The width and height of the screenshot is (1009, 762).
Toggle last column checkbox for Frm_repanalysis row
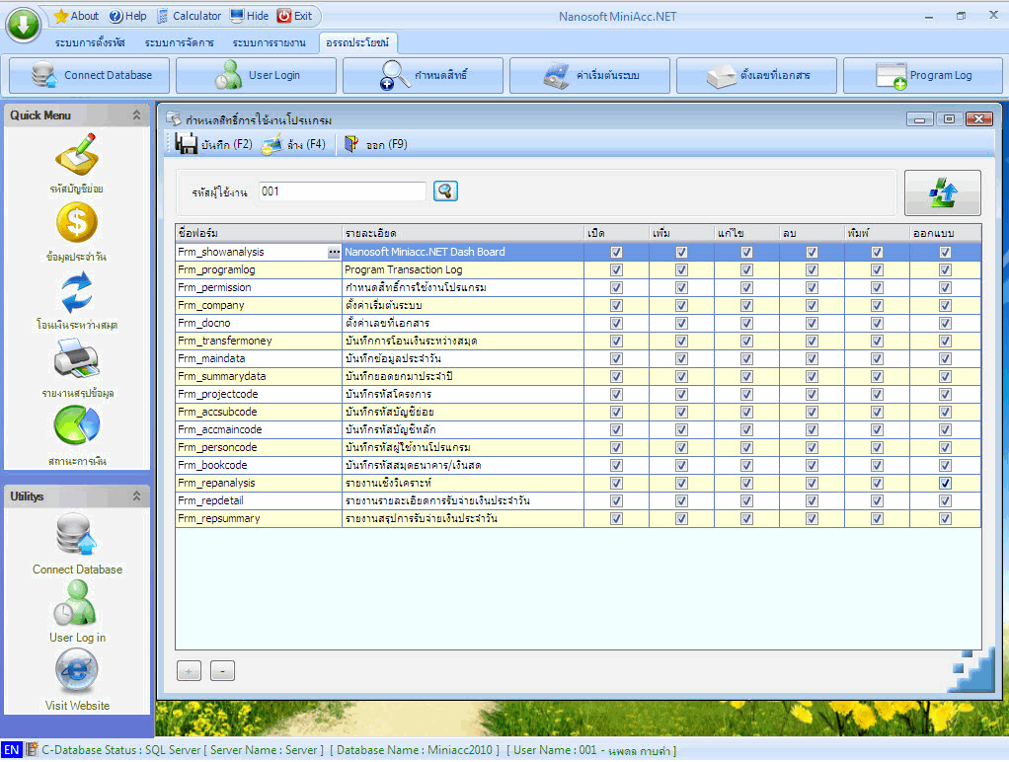tap(945, 483)
